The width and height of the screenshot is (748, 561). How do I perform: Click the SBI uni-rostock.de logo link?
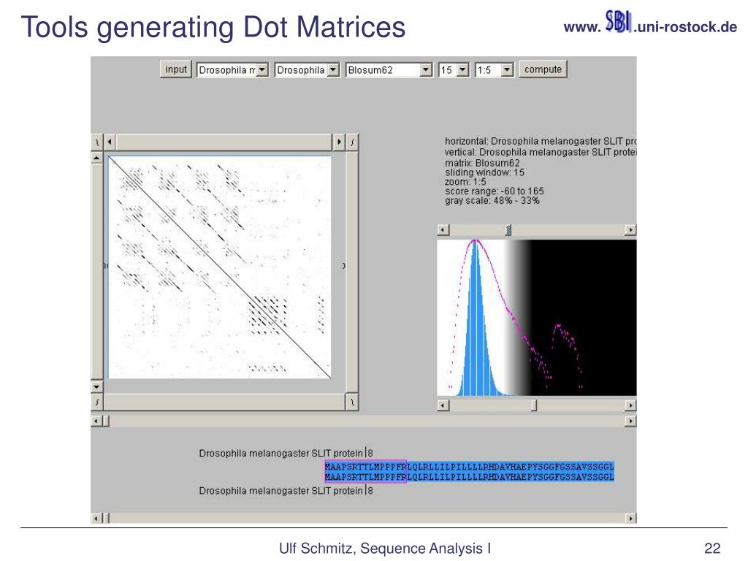point(649,23)
